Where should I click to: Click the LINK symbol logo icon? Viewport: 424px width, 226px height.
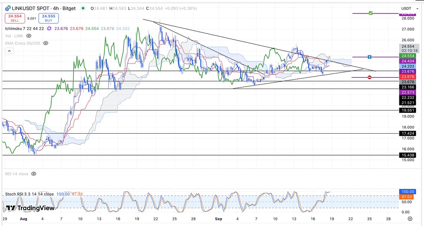tap(8, 8)
